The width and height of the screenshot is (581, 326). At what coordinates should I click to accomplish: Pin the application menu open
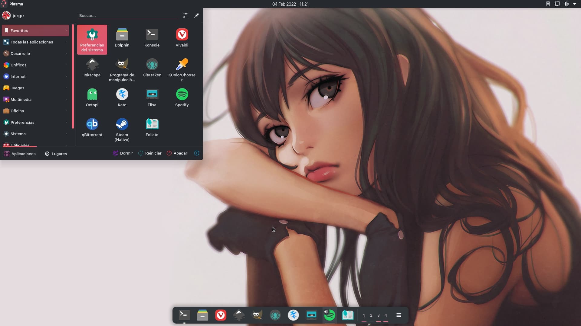(x=197, y=15)
